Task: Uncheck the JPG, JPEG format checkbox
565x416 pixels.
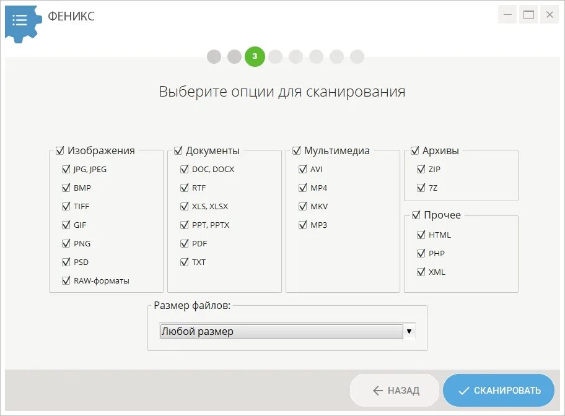Action: coord(66,169)
